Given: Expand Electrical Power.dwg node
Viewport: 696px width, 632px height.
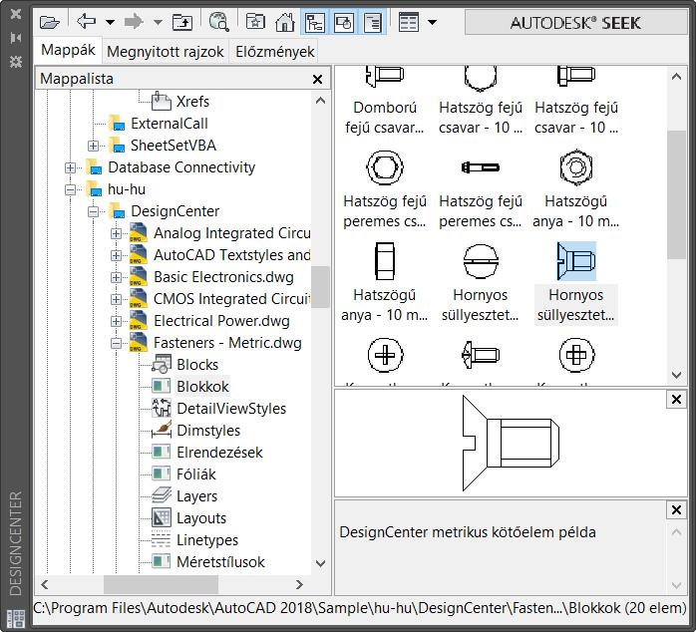Looking at the screenshot, I should click(116, 321).
